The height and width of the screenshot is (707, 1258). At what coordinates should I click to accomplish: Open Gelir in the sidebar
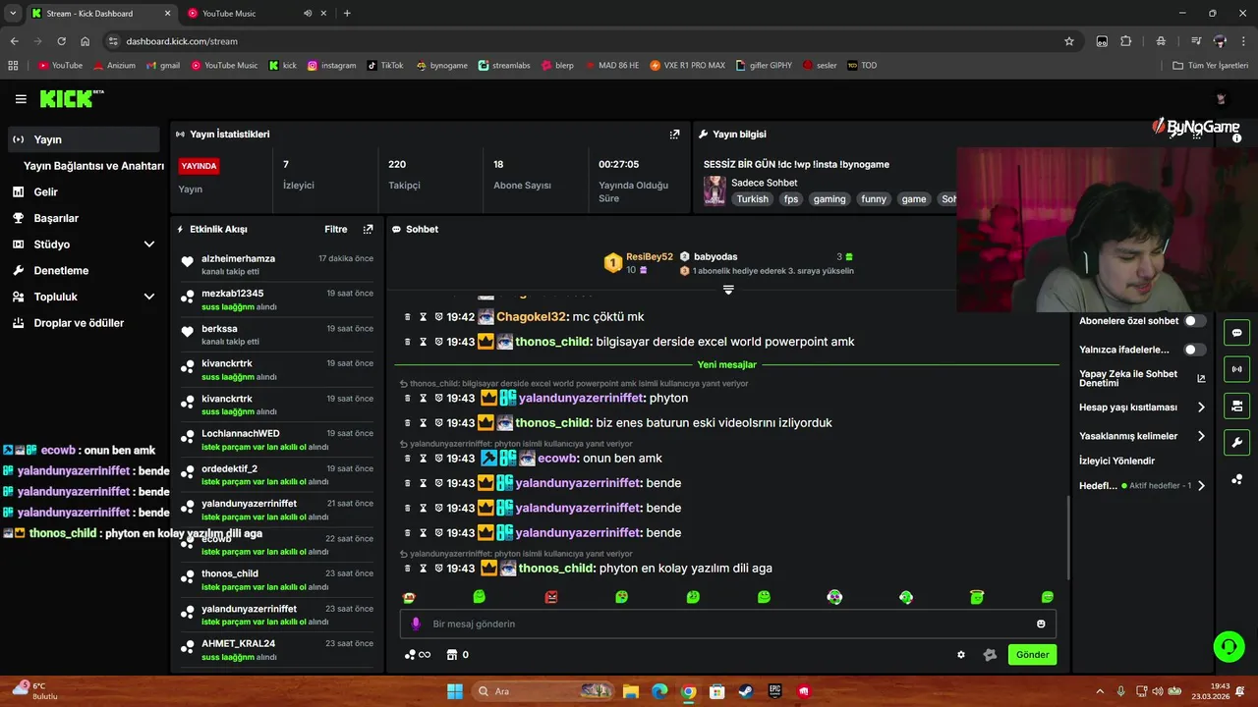click(45, 192)
